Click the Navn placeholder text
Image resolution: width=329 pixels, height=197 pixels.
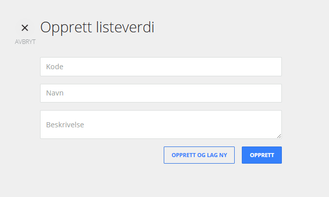pos(55,93)
